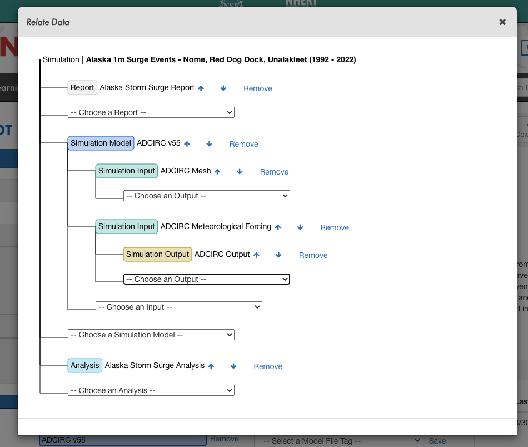
Task: Open the Choose an Analysis dropdown
Action: (x=151, y=390)
